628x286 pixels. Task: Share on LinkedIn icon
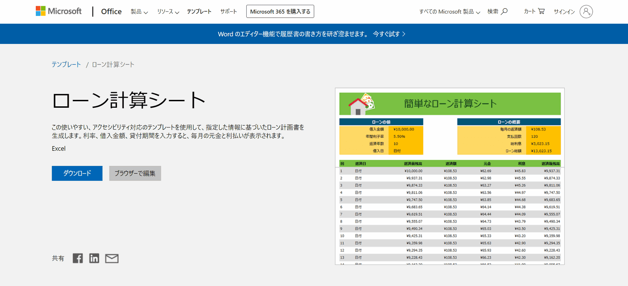tap(94, 258)
